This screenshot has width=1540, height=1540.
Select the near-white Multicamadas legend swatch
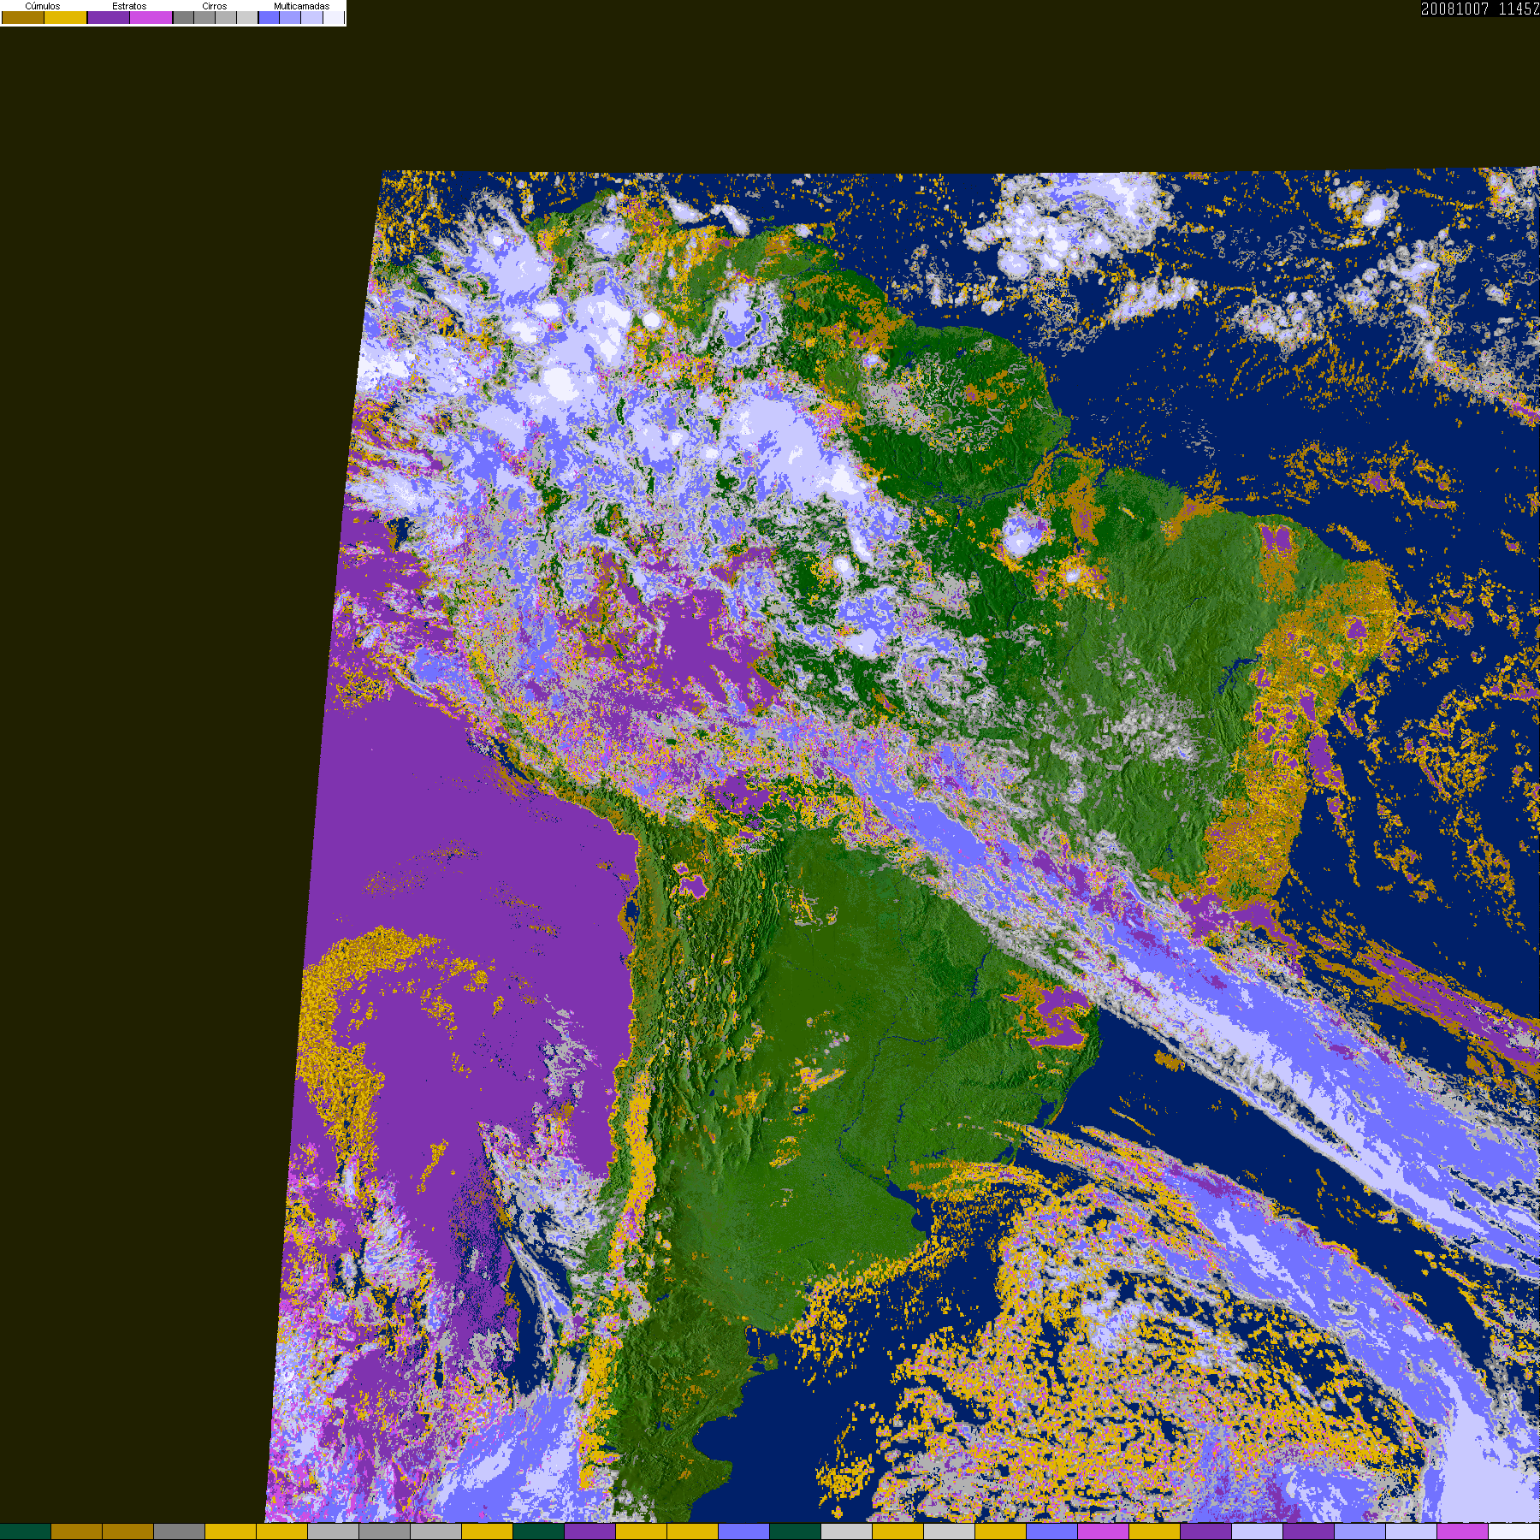[334, 17]
